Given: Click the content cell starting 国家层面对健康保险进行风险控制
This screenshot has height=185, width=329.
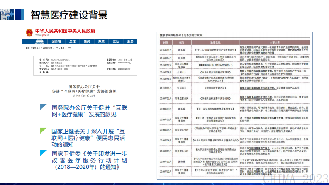Looking at the screenshot, I should click(x=270, y=88).
